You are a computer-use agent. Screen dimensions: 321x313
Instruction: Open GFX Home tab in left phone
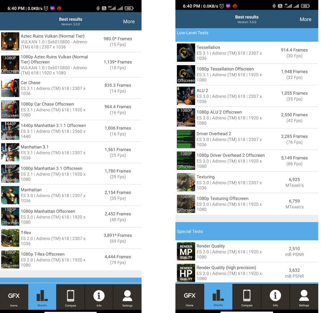click(x=14, y=297)
